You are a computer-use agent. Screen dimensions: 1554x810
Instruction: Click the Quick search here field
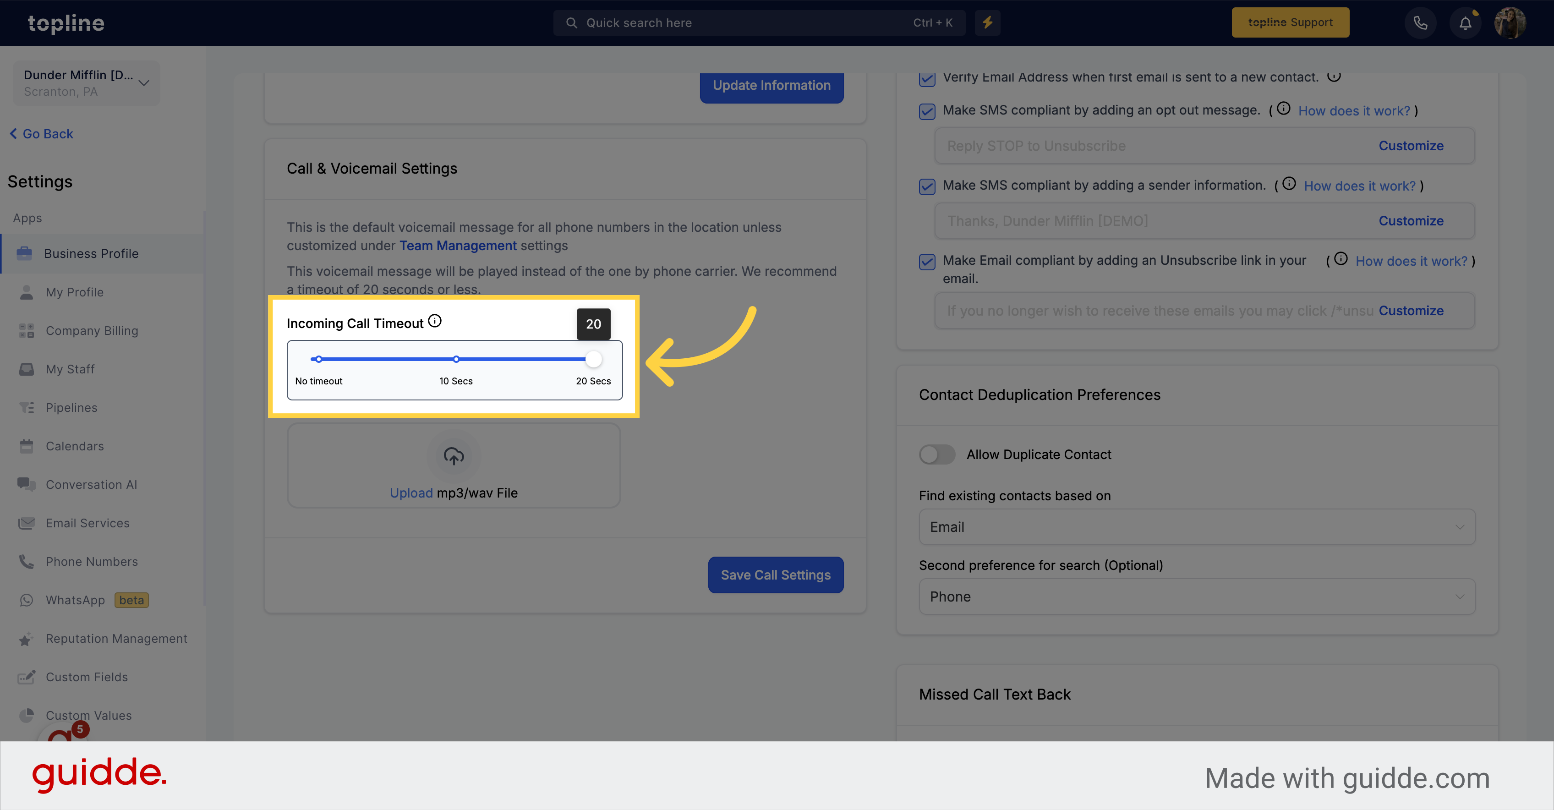click(x=759, y=23)
